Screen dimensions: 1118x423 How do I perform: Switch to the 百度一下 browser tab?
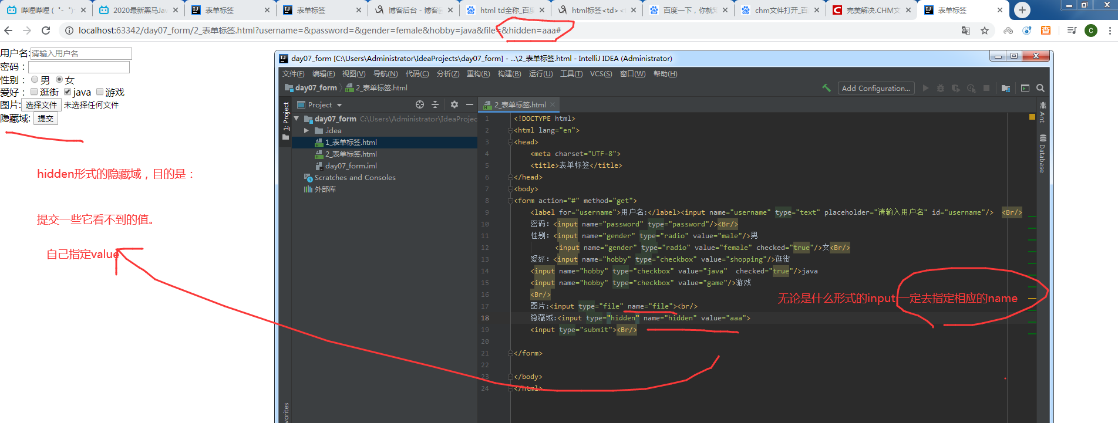pos(689,10)
